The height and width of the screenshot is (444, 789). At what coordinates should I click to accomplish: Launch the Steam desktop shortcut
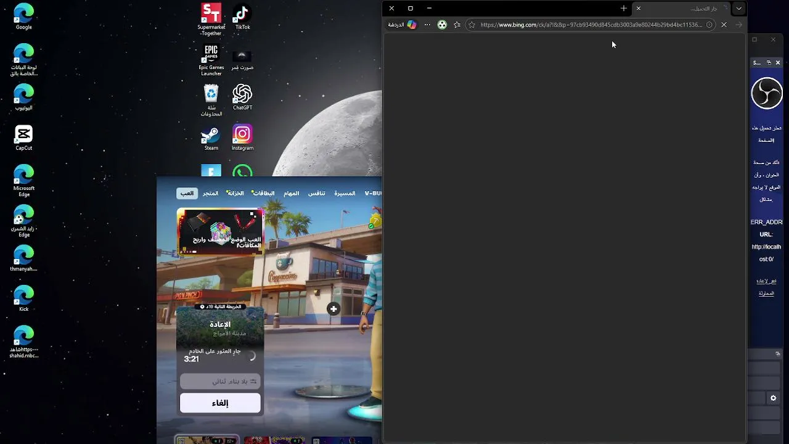pyautogui.click(x=211, y=138)
